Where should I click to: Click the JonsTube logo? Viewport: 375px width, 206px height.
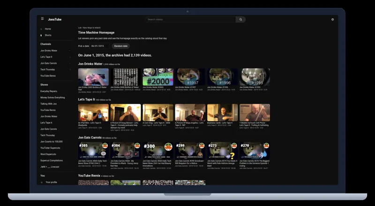55,19
